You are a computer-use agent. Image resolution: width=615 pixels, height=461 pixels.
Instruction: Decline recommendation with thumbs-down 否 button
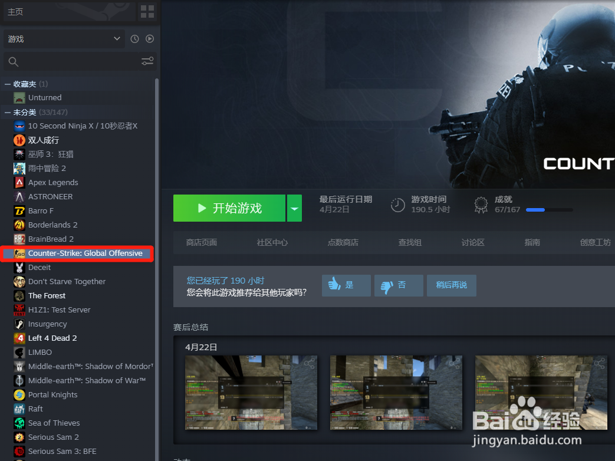click(x=399, y=285)
